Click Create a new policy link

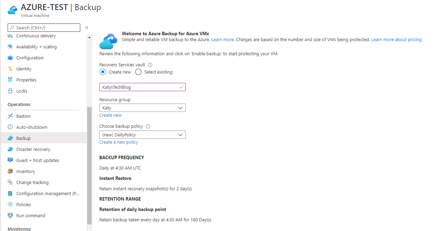tap(118, 142)
